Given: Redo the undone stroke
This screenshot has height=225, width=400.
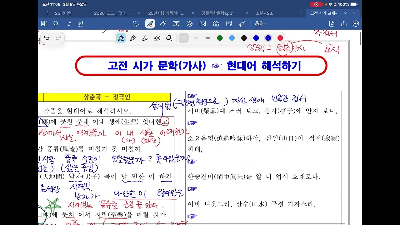Looking at the screenshot, I should (58, 38).
